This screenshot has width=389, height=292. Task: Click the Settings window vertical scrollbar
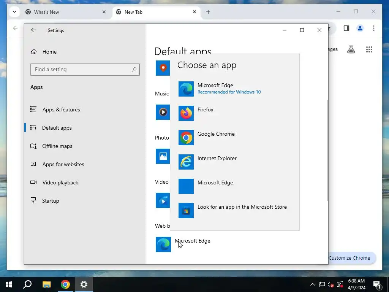tap(327, 150)
